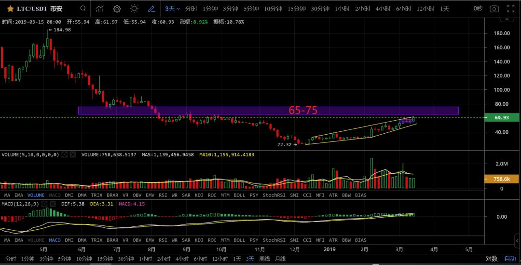The image size is (521, 265).
Task: Open the chart indicators icon
Action: [x=99, y=9]
